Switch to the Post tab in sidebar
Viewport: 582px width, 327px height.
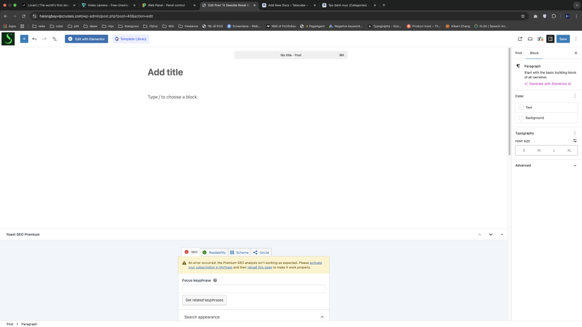coord(518,53)
